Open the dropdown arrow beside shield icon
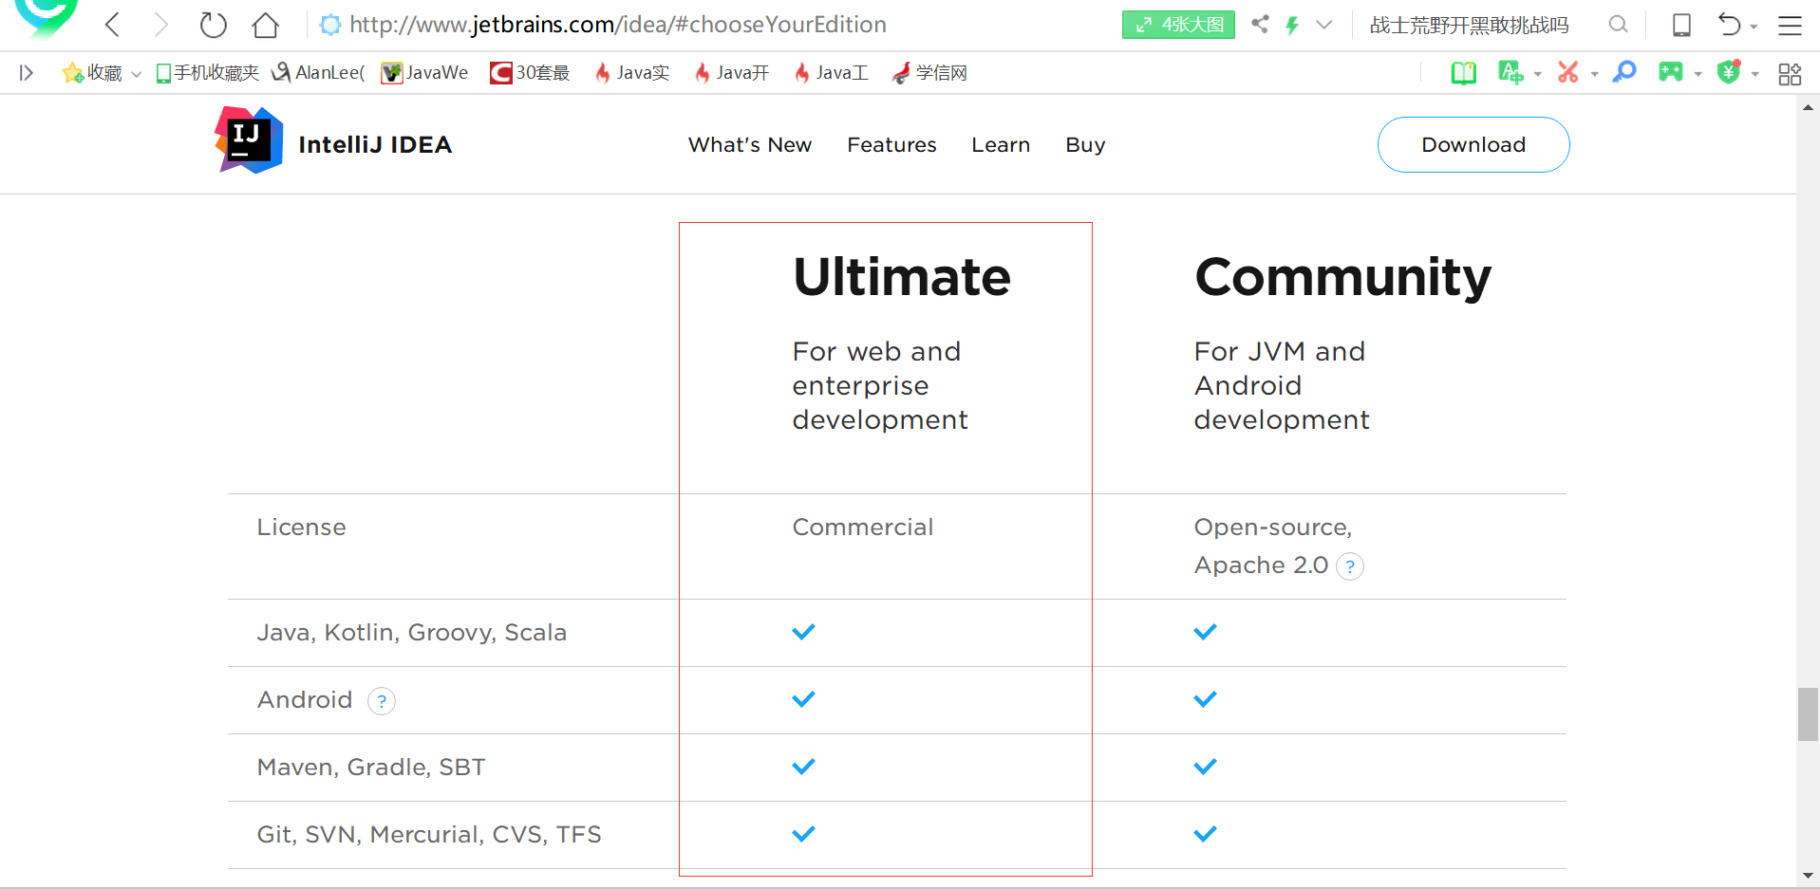This screenshot has width=1820, height=889. point(1755,74)
